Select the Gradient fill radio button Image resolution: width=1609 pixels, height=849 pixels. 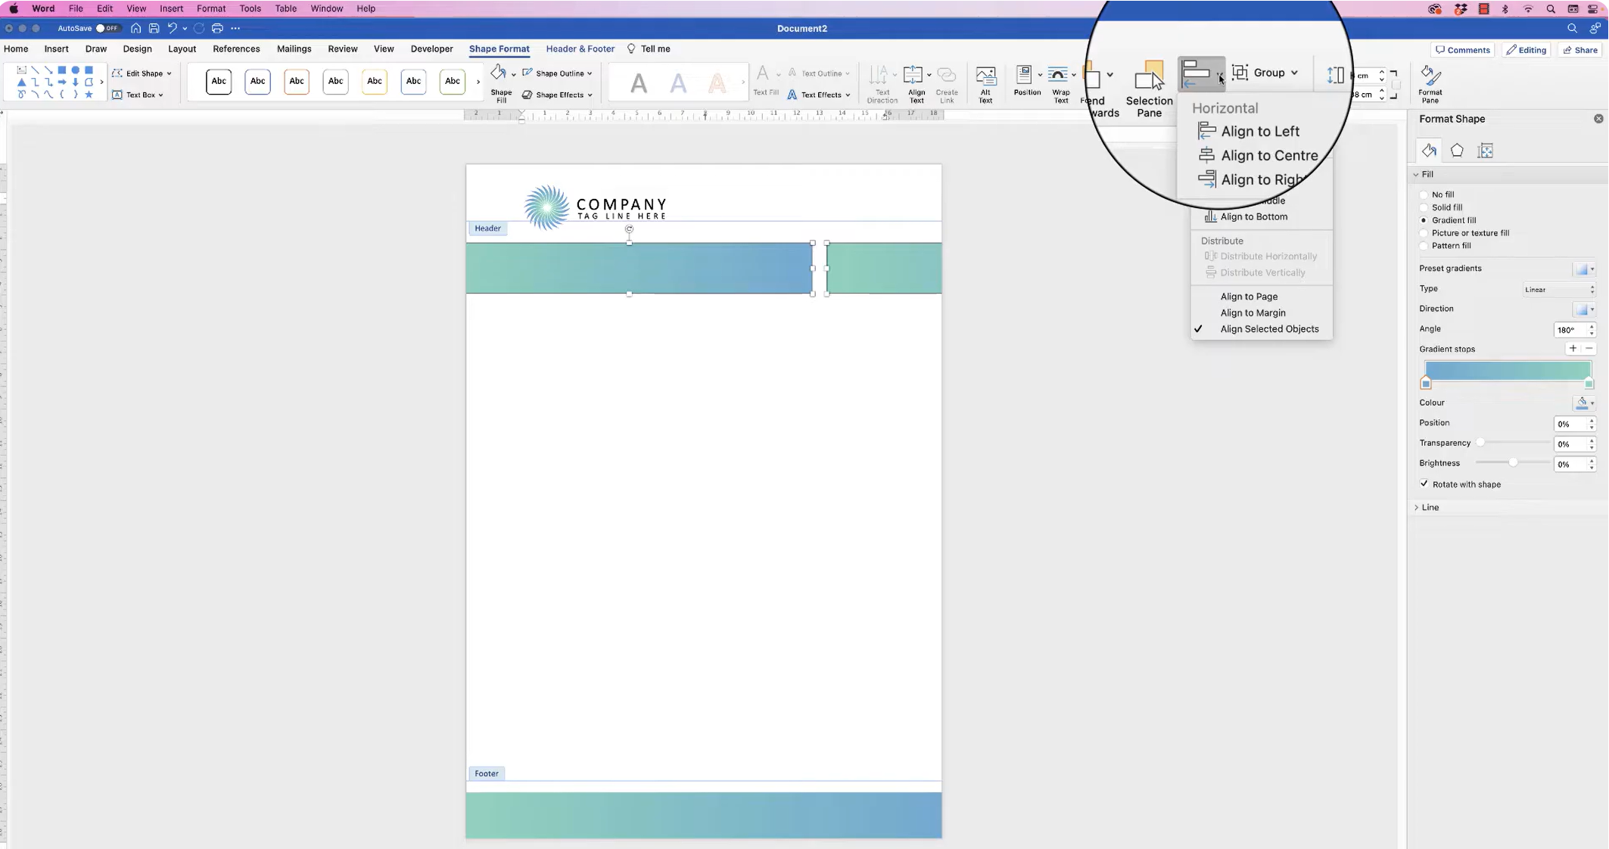pos(1424,220)
